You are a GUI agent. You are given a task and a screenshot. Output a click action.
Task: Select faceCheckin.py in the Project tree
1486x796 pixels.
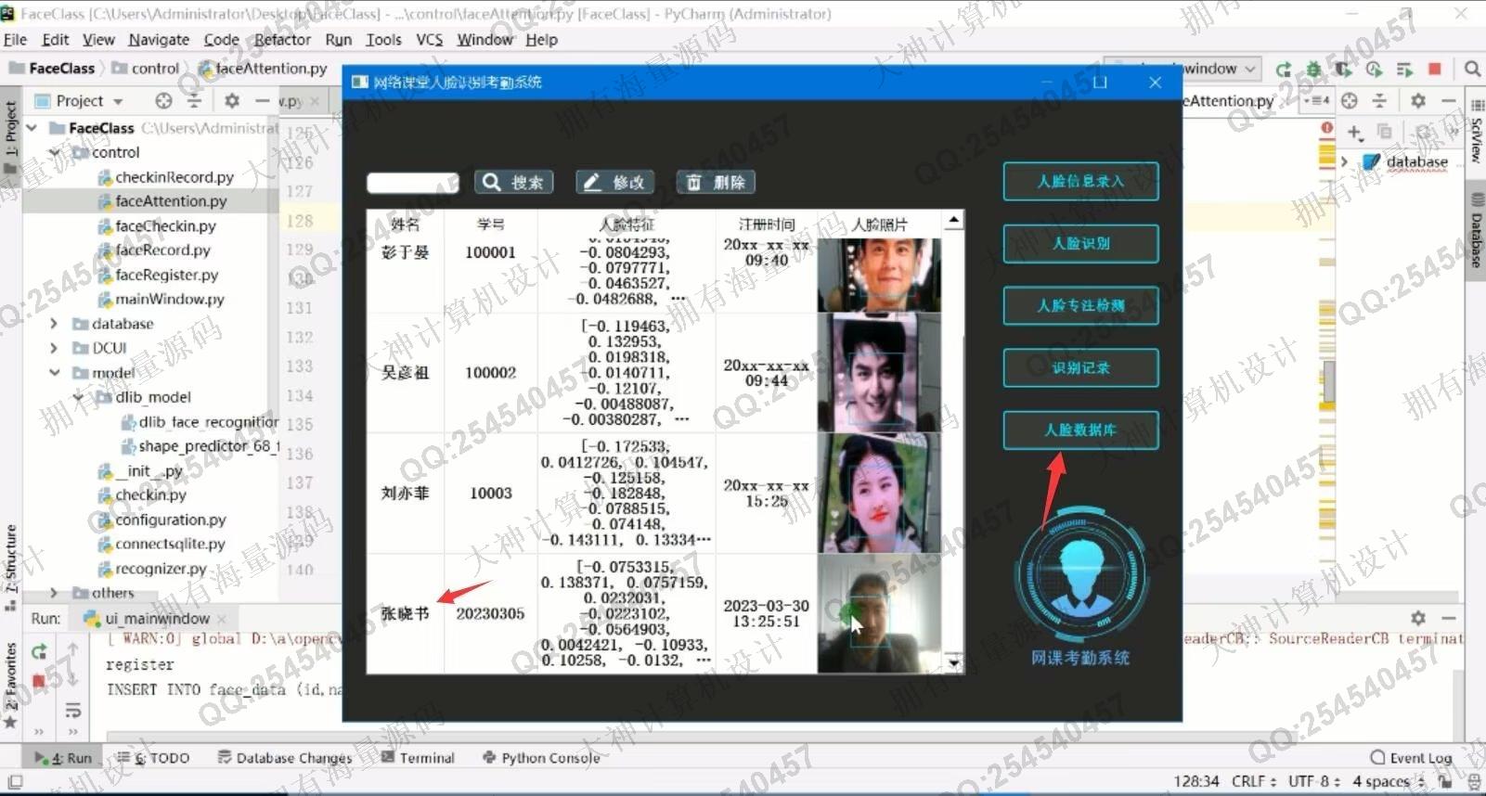click(x=165, y=225)
